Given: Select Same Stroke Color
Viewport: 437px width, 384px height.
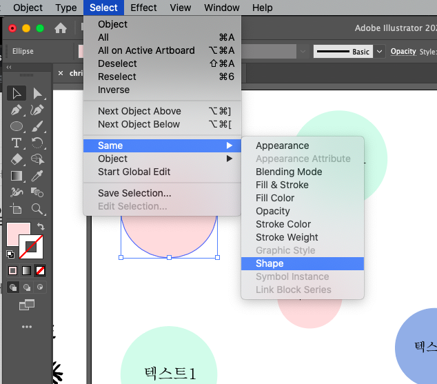Looking at the screenshot, I should point(303,224).
